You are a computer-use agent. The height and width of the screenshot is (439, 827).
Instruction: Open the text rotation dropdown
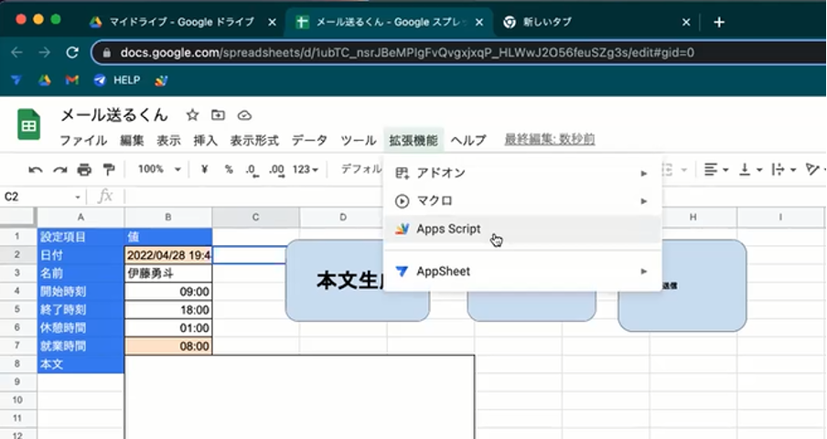[x=815, y=170]
